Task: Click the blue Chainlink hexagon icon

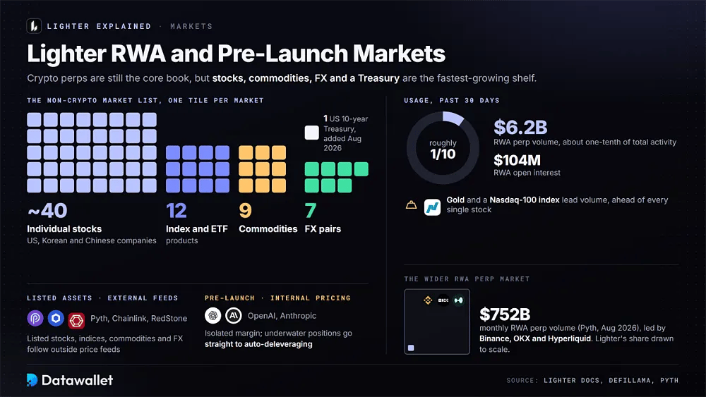Action: pos(56,318)
